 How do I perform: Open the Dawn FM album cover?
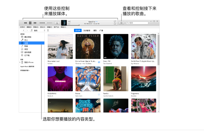[116, 46]
